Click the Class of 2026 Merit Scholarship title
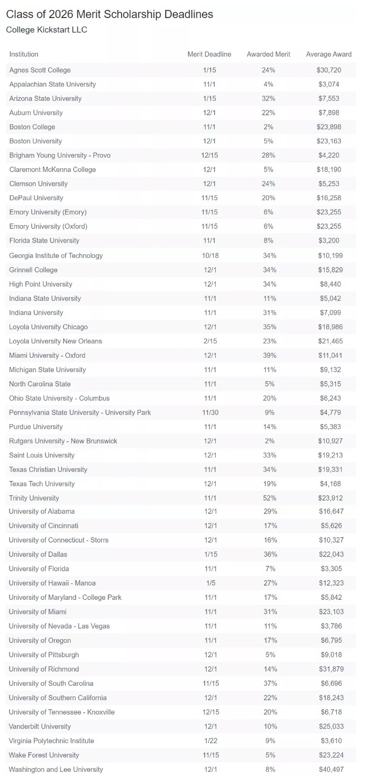Image resolution: width=365 pixels, height=783 pixels. [109, 14]
